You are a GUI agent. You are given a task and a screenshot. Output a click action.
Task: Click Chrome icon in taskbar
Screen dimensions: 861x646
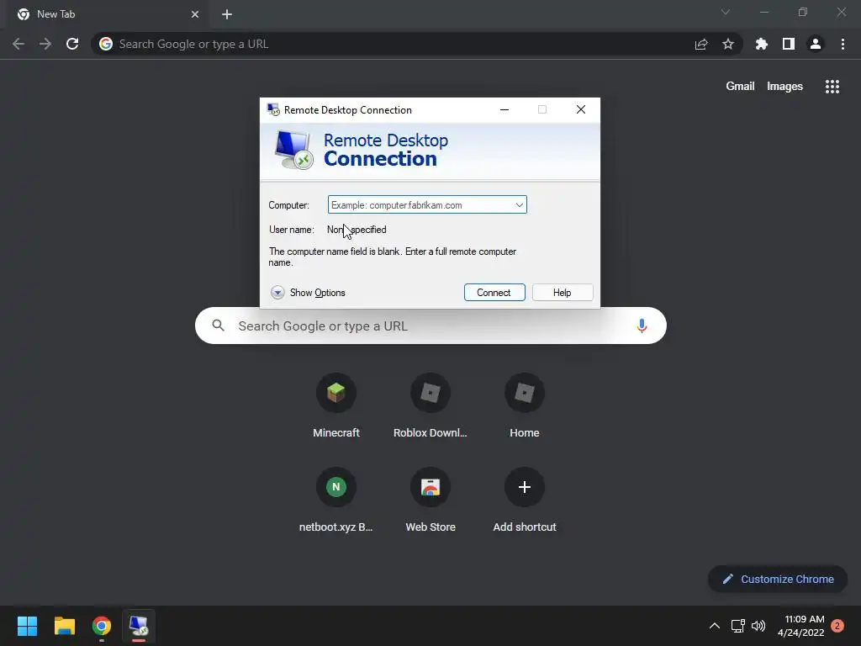pos(102,626)
